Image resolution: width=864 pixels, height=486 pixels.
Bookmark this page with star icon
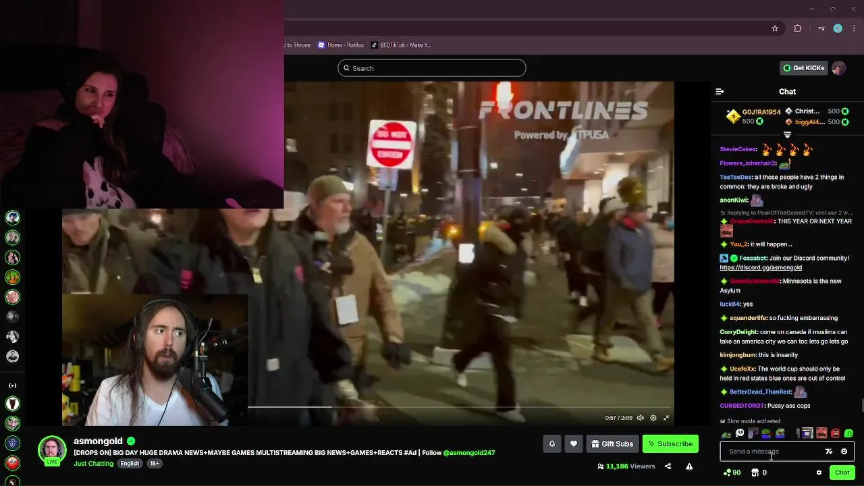tap(775, 28)
